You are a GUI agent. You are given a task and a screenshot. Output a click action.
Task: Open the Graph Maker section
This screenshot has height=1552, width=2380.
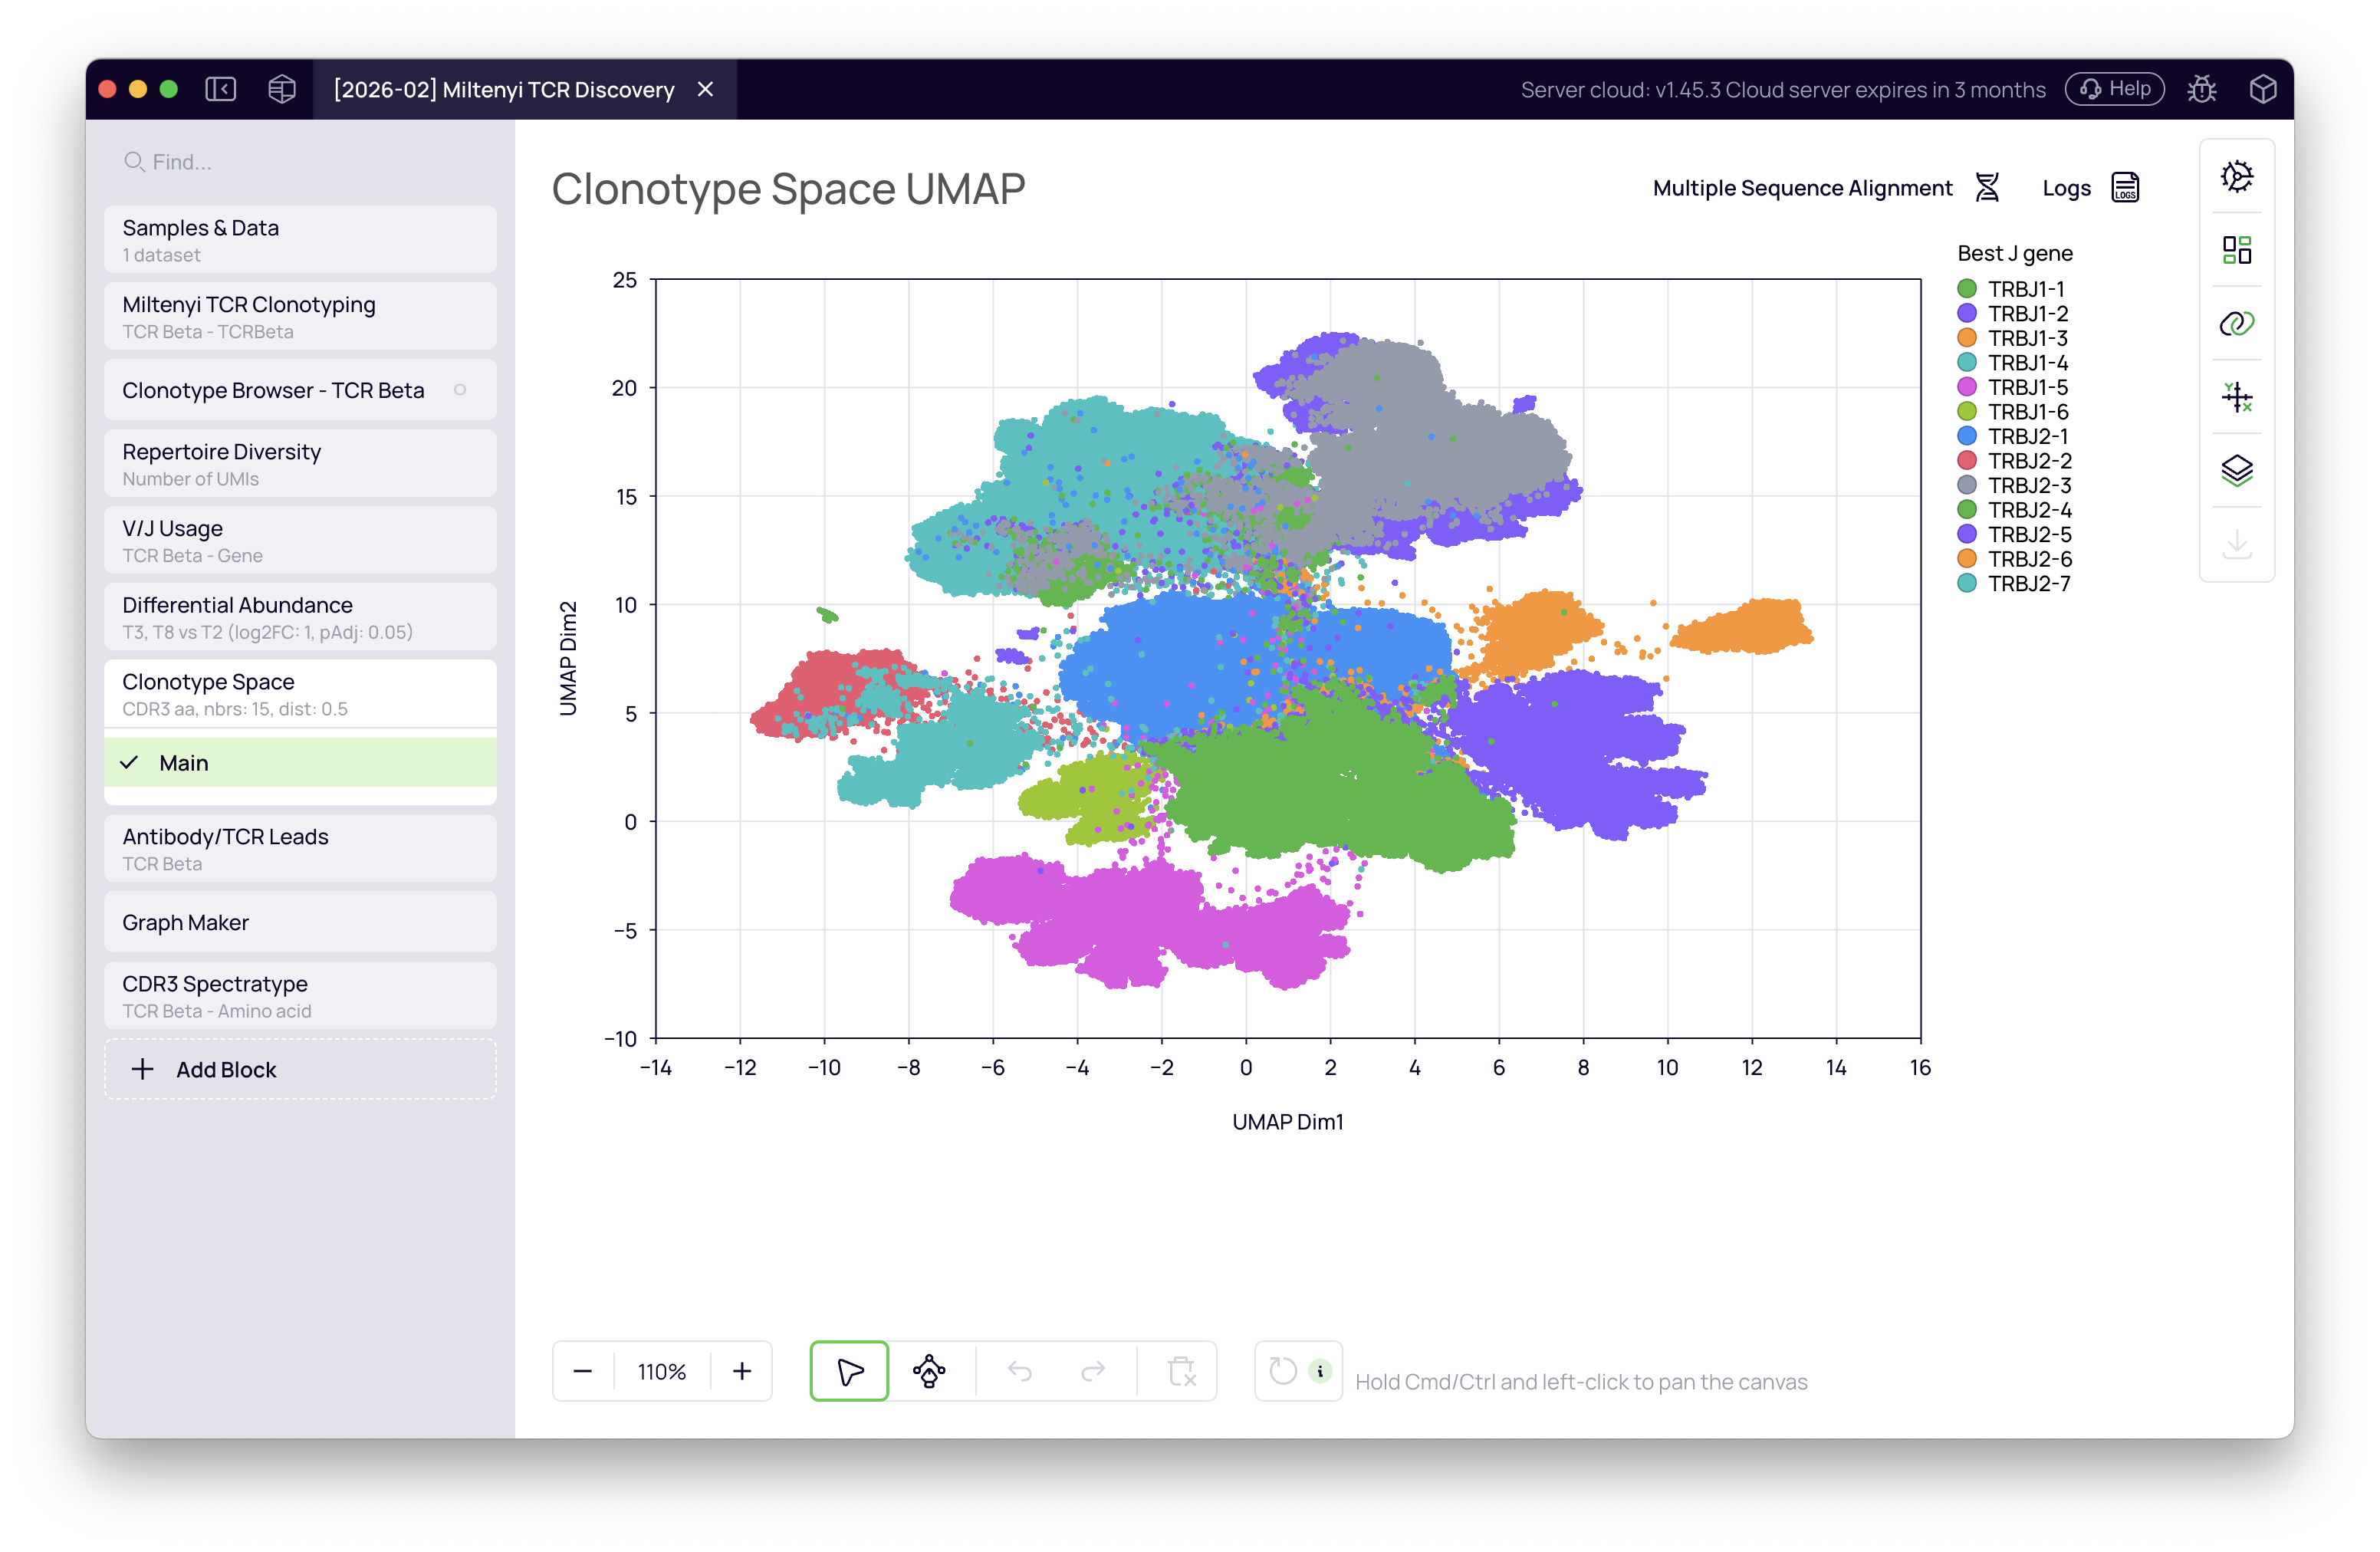click(186, 922)
